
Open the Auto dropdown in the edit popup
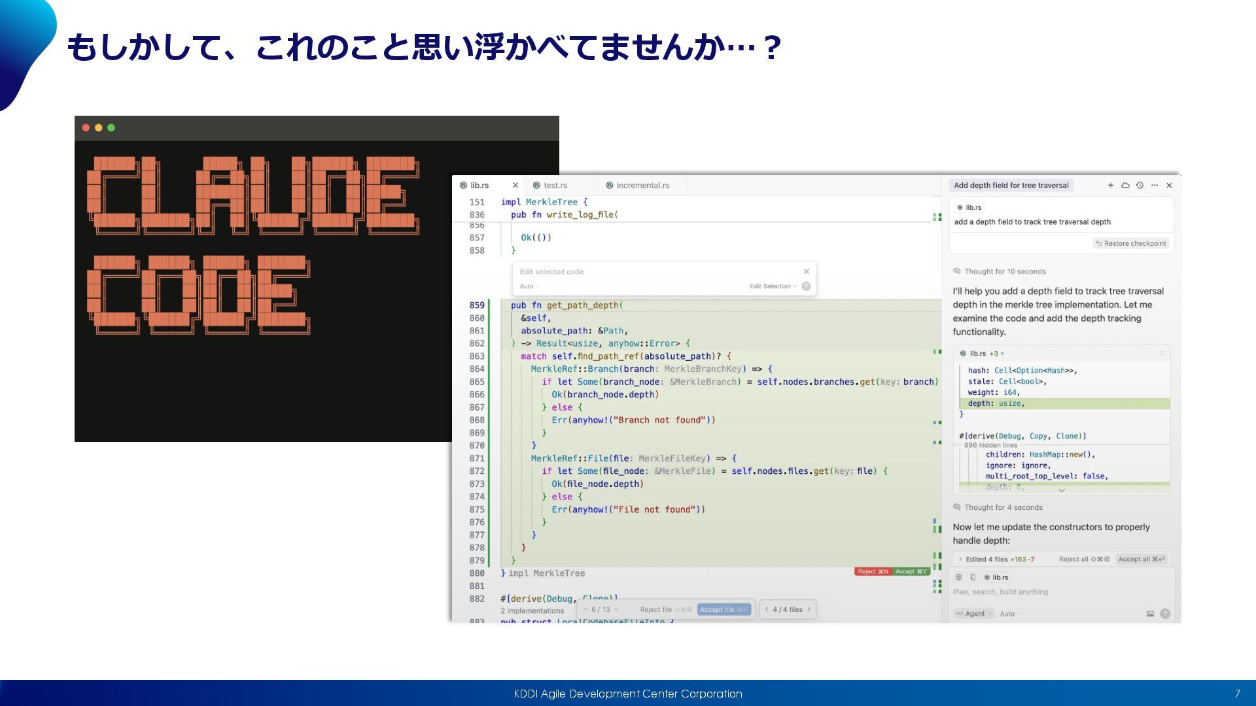(529, 286)
